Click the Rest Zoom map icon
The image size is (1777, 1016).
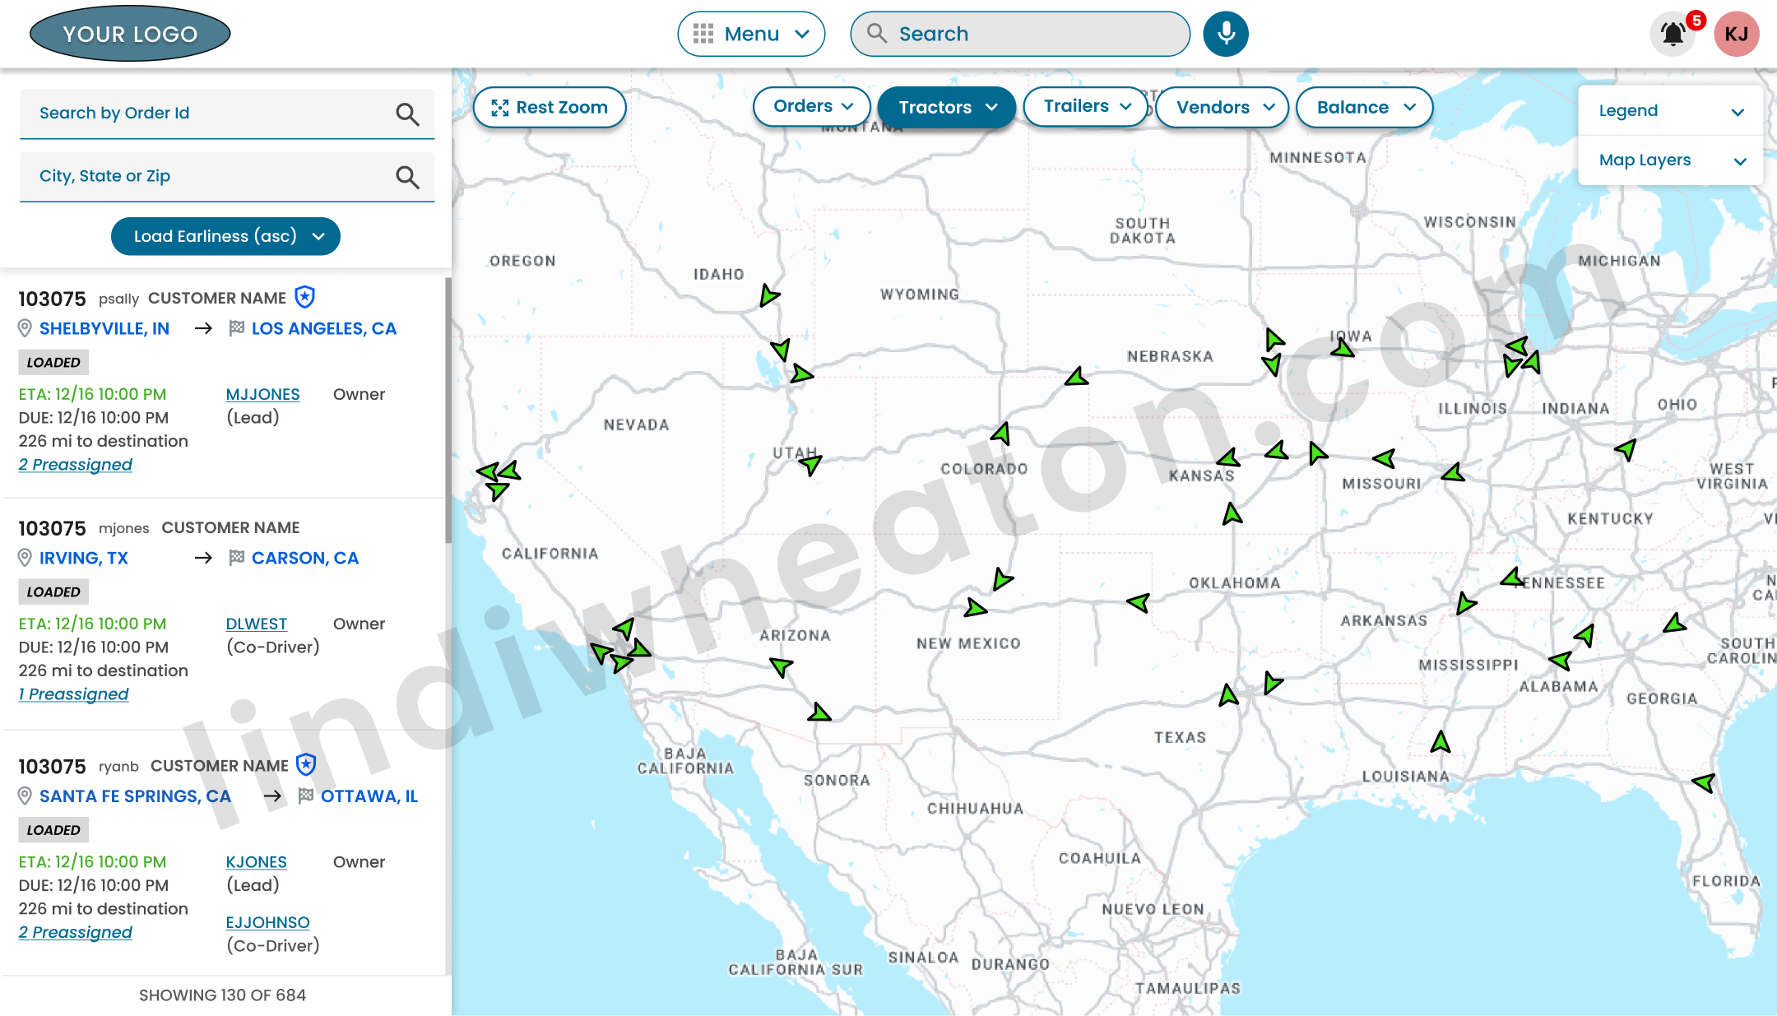point(500,107)
